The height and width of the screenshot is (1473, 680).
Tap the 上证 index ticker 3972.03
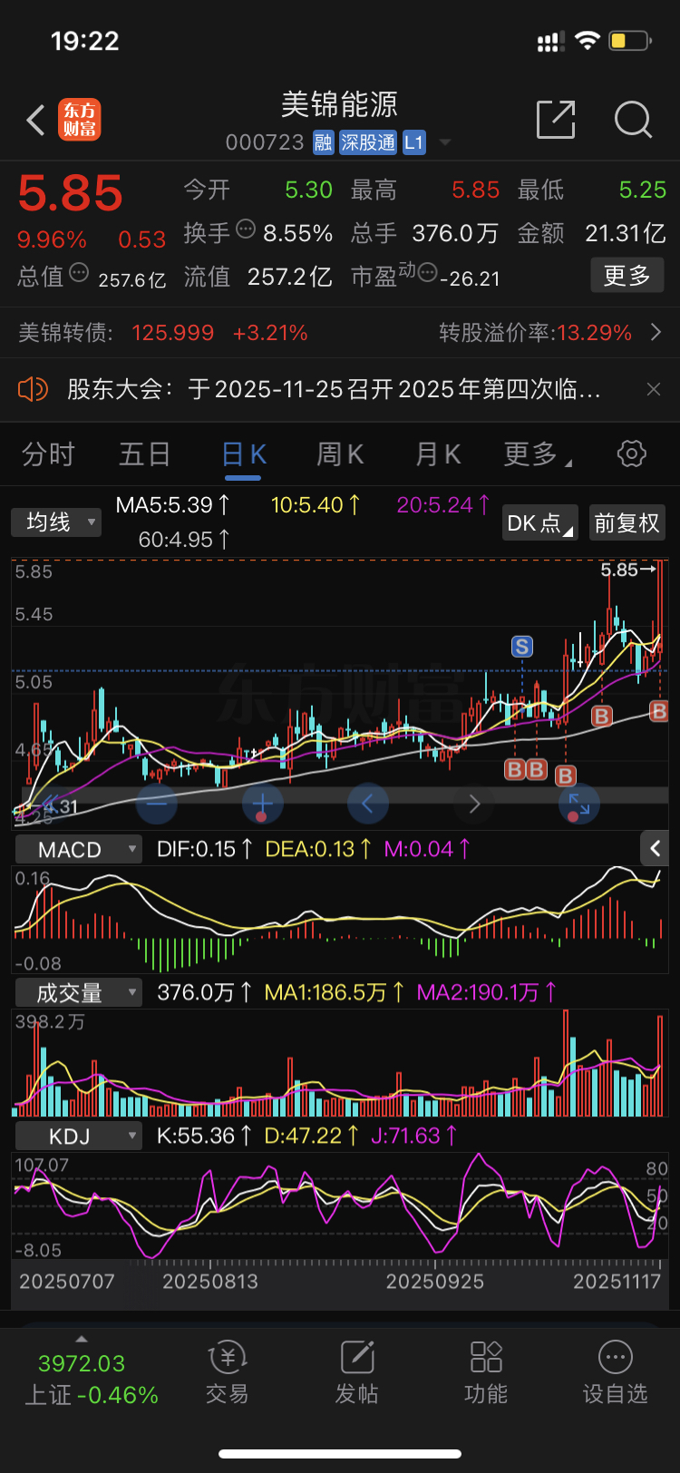(82, 1363)
